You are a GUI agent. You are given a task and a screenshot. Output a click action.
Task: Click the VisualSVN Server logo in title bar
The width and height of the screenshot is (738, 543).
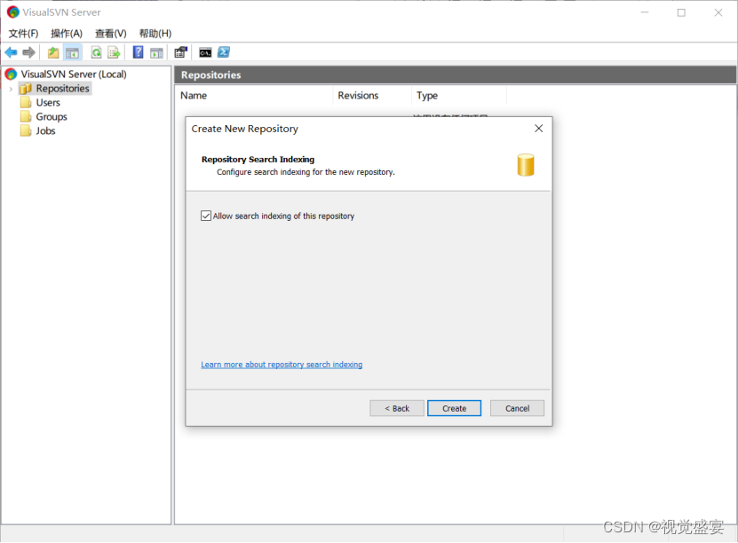pyautogui.click(x=13, y=12)
